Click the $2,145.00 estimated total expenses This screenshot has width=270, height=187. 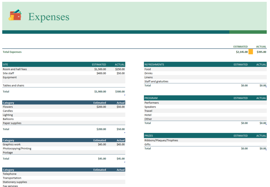click(x=242, y=52)
